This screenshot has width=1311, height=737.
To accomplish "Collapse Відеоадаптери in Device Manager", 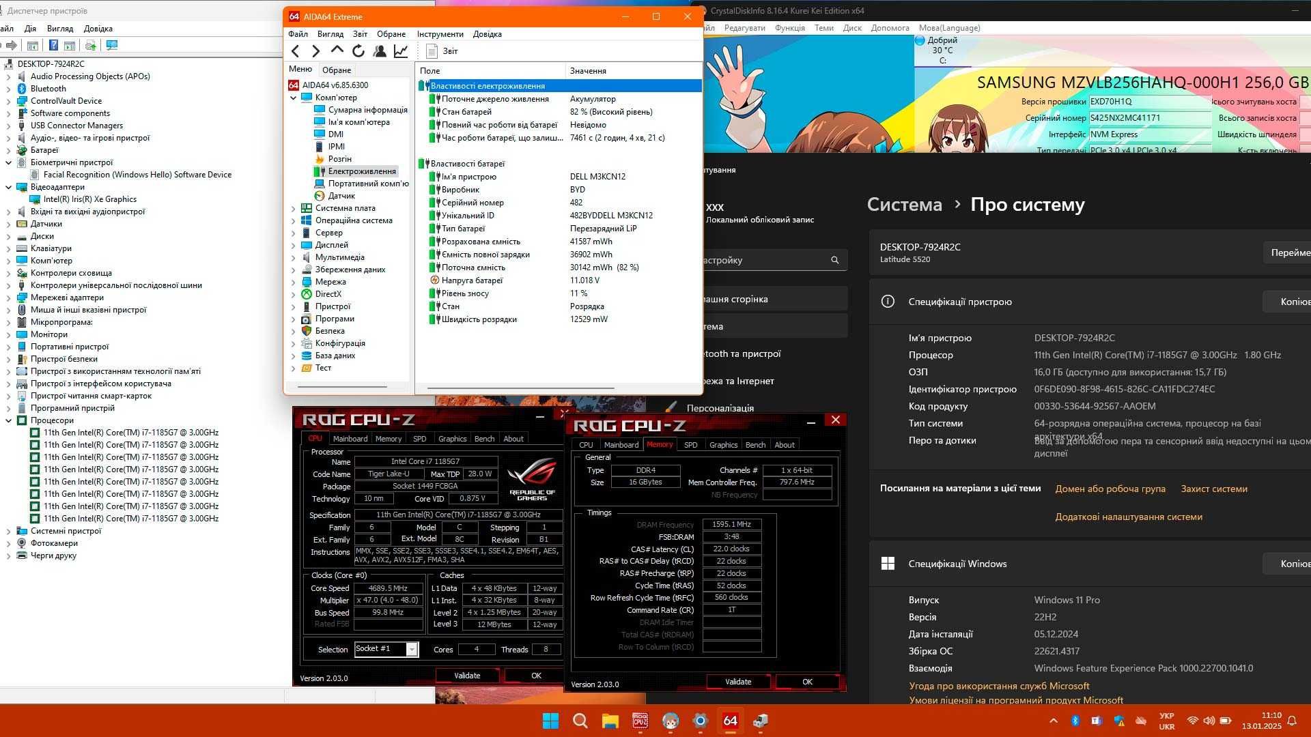I will point(8,187).
